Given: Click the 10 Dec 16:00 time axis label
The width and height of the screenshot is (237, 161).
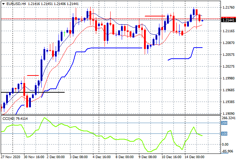Looking at the screenshot, I should (x=171, y=157).
